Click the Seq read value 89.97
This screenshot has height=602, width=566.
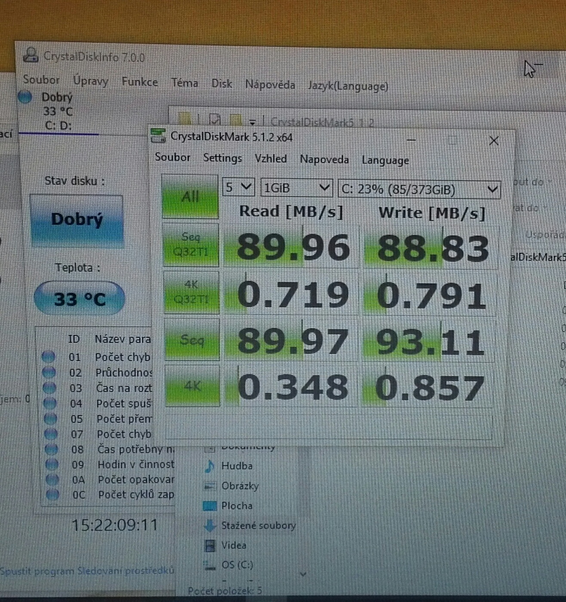pyautogui.click(x=292, y=341)
